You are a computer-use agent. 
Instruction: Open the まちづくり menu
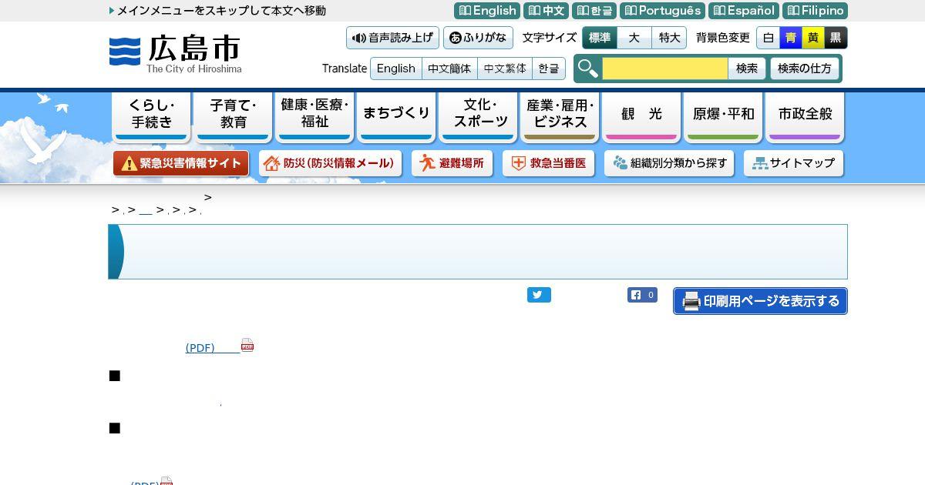click(x=396, y=116)
